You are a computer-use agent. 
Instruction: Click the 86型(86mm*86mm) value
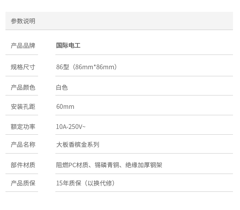tap(87, 67)
